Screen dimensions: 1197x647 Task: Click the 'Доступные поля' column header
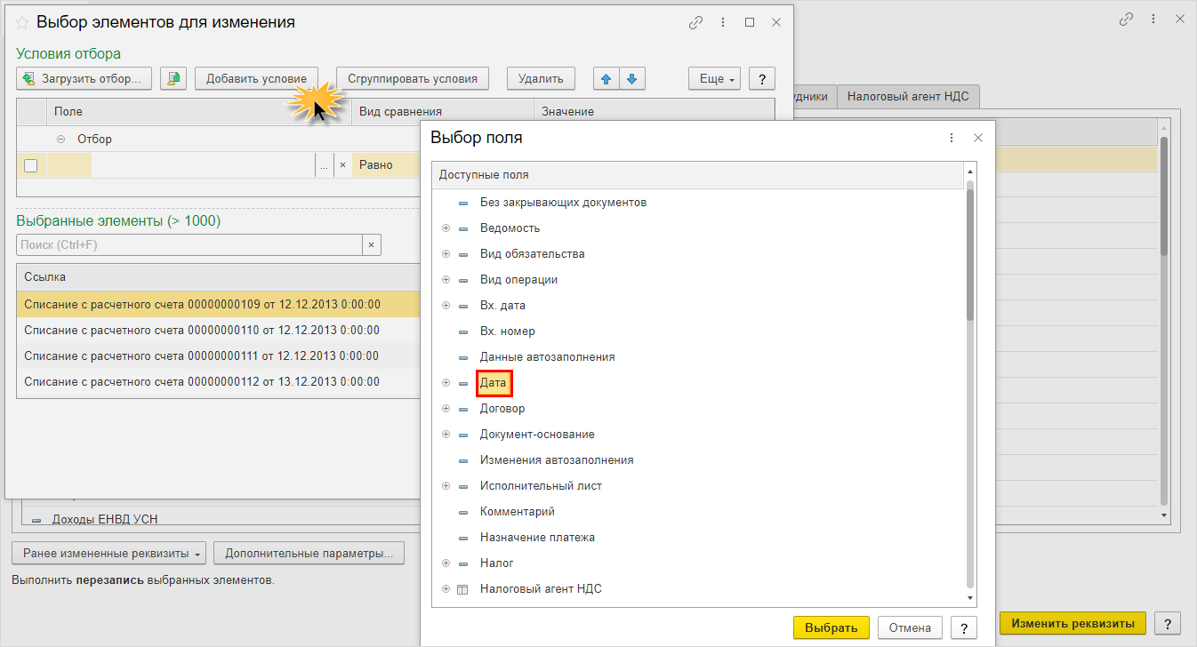coord(698,175)
